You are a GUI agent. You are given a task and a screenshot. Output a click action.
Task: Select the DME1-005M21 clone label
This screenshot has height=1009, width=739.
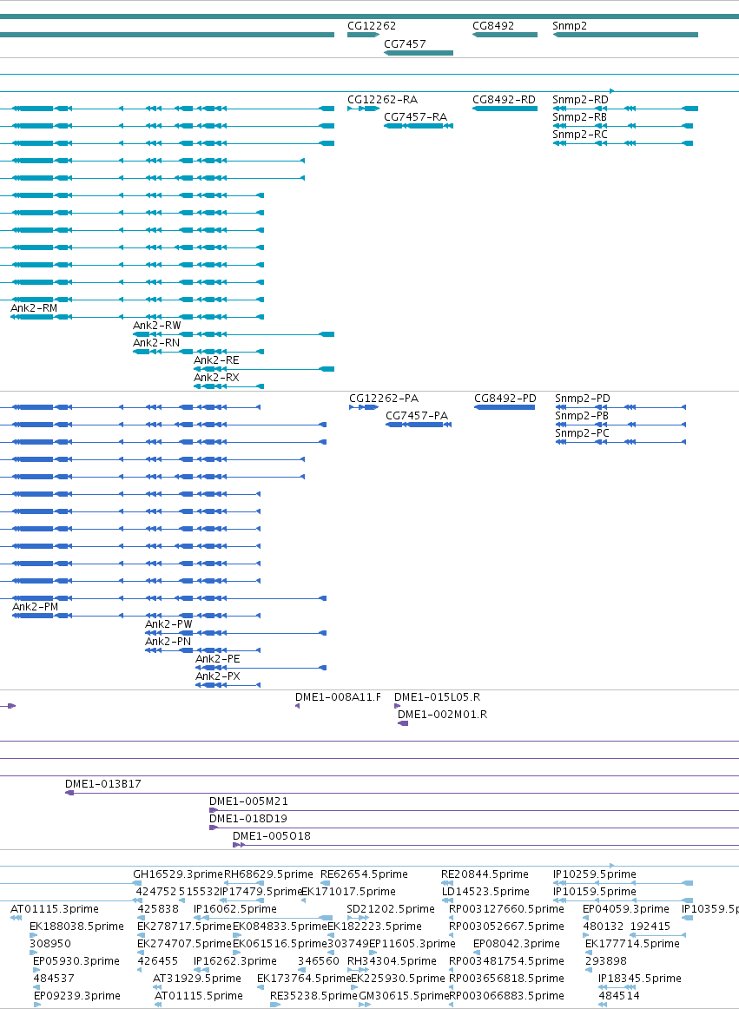click(x=248, y=801)
